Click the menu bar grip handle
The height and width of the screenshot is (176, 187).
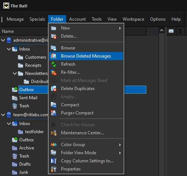pos(2,20)
